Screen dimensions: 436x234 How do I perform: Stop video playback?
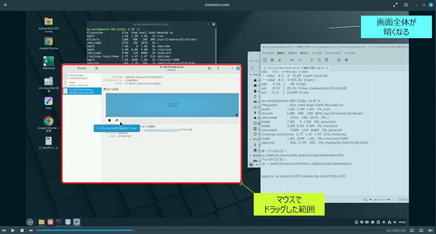(x=22, y=230)
